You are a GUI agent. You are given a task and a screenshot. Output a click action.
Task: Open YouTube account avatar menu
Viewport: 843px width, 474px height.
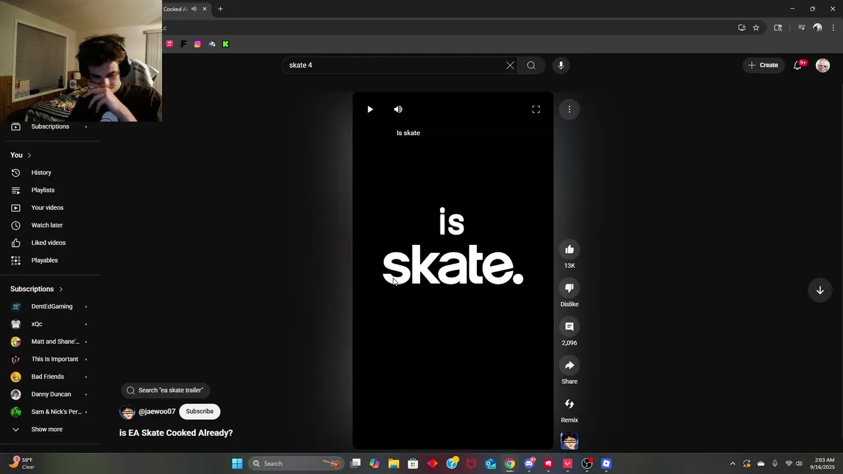[823, 65]
